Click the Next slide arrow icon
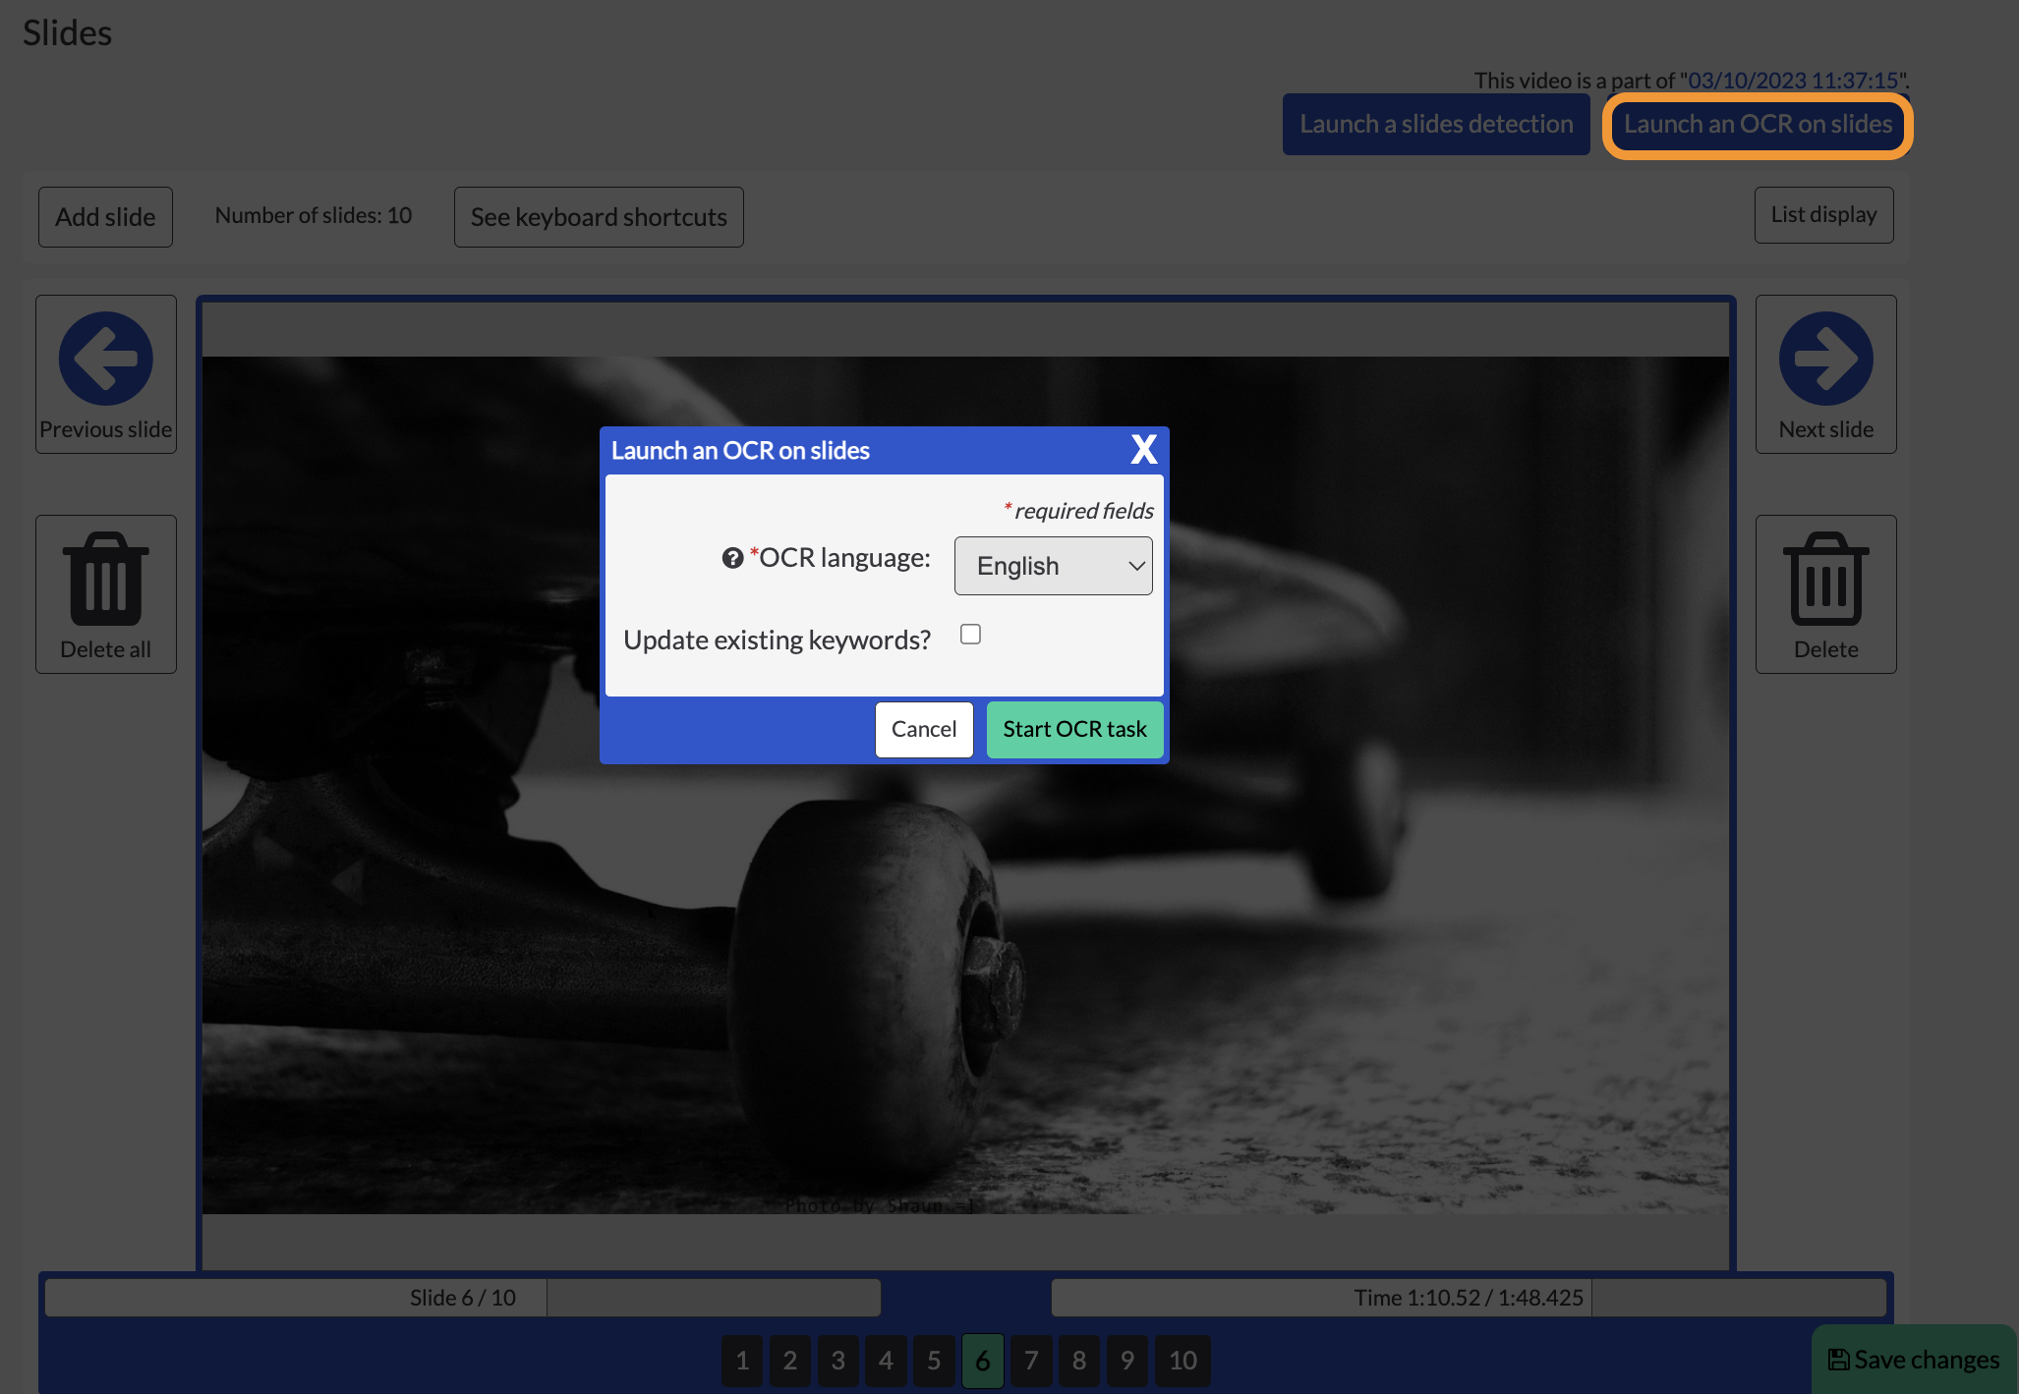Image resolution: width=2019 pixels, height=1394 pixels. (1825, 359)
